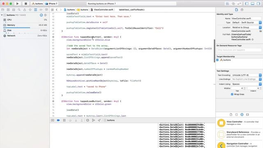Show the Quick Help inspector tab
The height and width of the screenshot is (148, 263).
(242, 10)
